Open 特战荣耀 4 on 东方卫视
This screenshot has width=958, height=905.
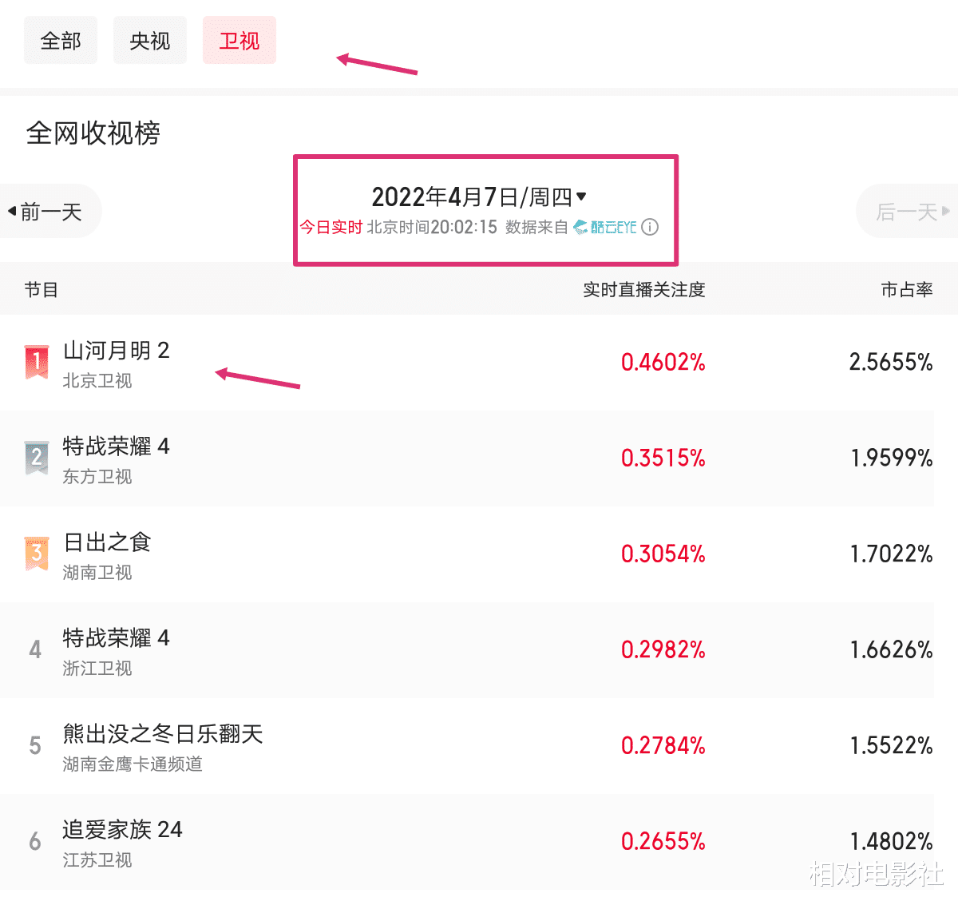[x=467, y=458]
